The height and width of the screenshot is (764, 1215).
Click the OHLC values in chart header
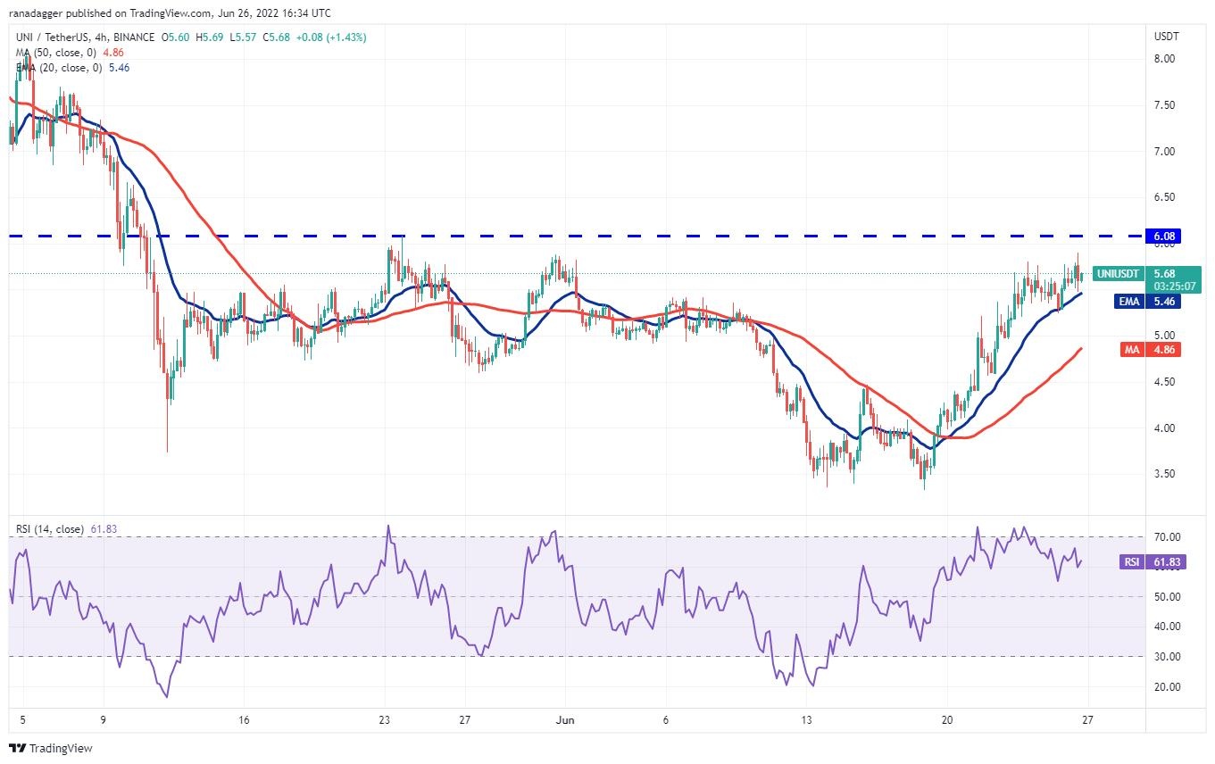click(262, 37)
